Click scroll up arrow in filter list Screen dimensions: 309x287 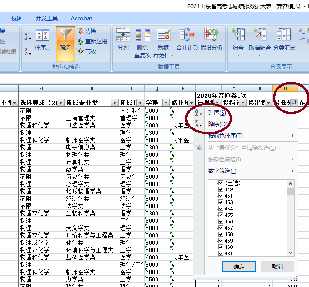pyautogui.click(x=290, y=184)
